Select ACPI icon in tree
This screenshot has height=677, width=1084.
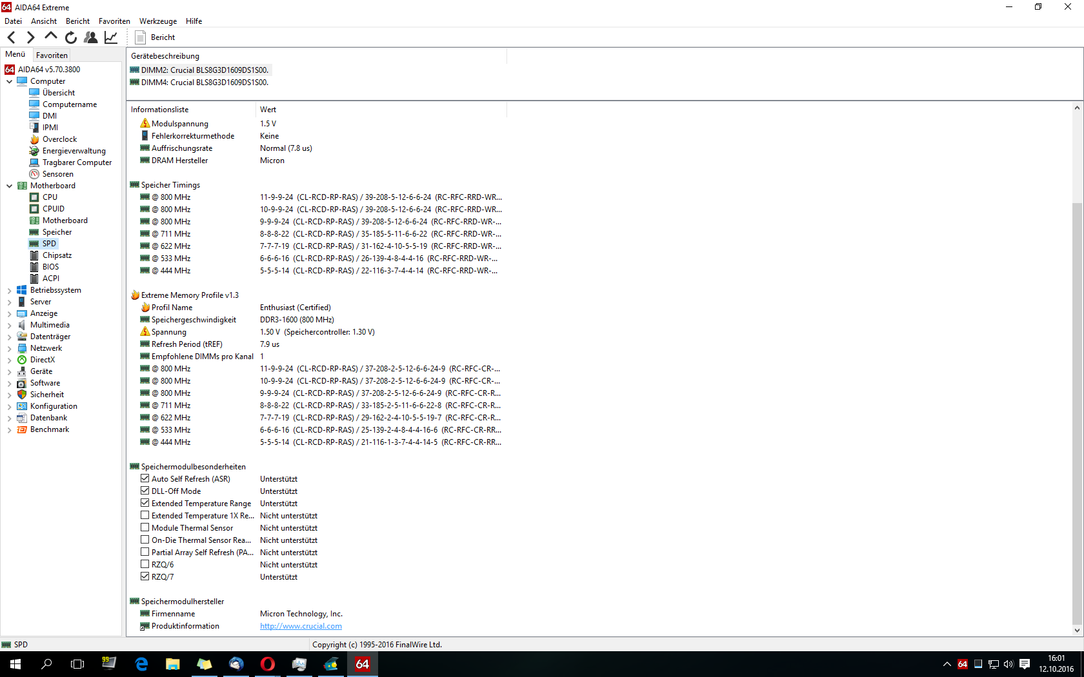(x=34, y=279)
